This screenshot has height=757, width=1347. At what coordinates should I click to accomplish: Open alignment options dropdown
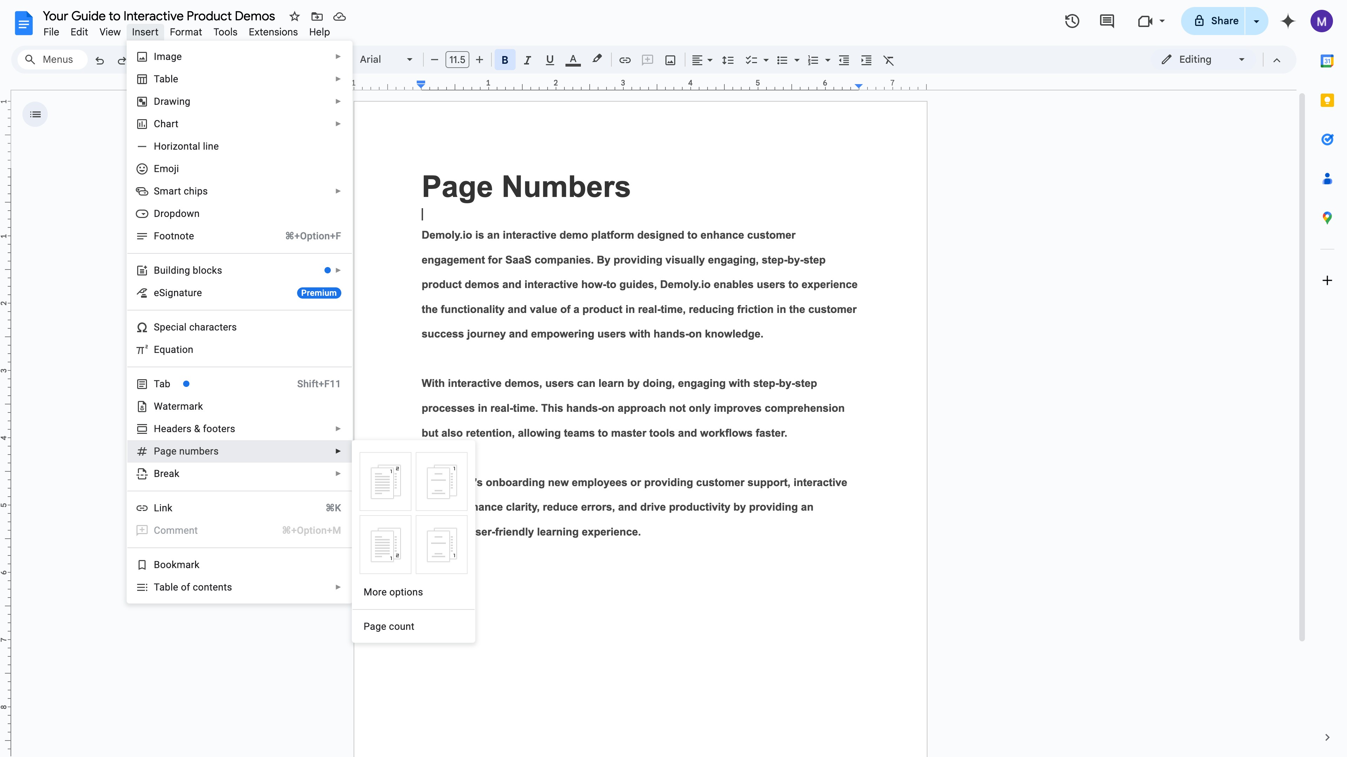point(702,60)
